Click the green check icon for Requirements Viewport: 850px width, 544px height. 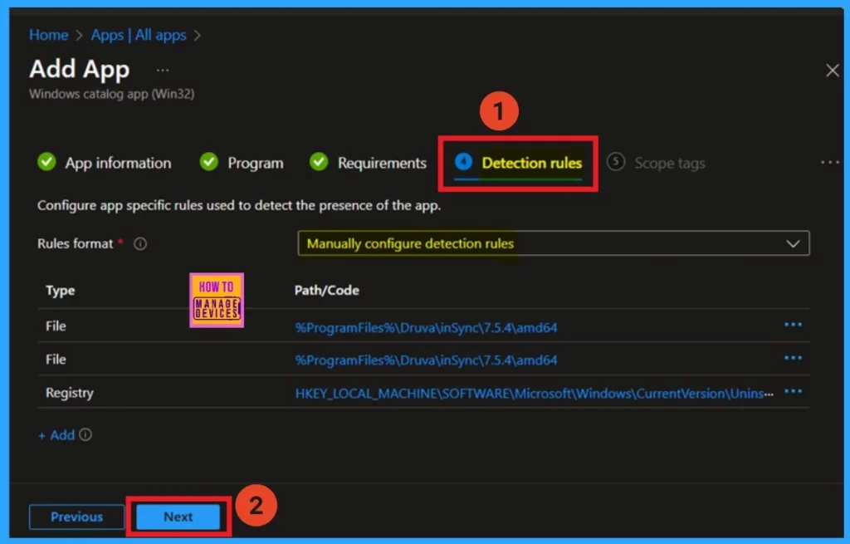click(319, 162)
